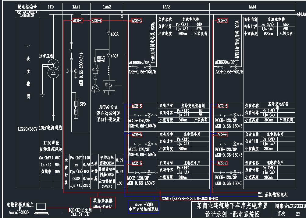Click the ACR-2 label in cabinet 1AA3
This screenshot has width=306, height=218.
(137, 21)
